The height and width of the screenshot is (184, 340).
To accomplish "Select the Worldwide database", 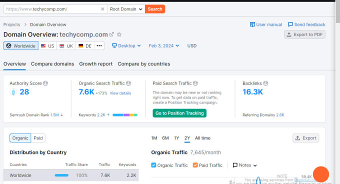I will pos(21,46).
